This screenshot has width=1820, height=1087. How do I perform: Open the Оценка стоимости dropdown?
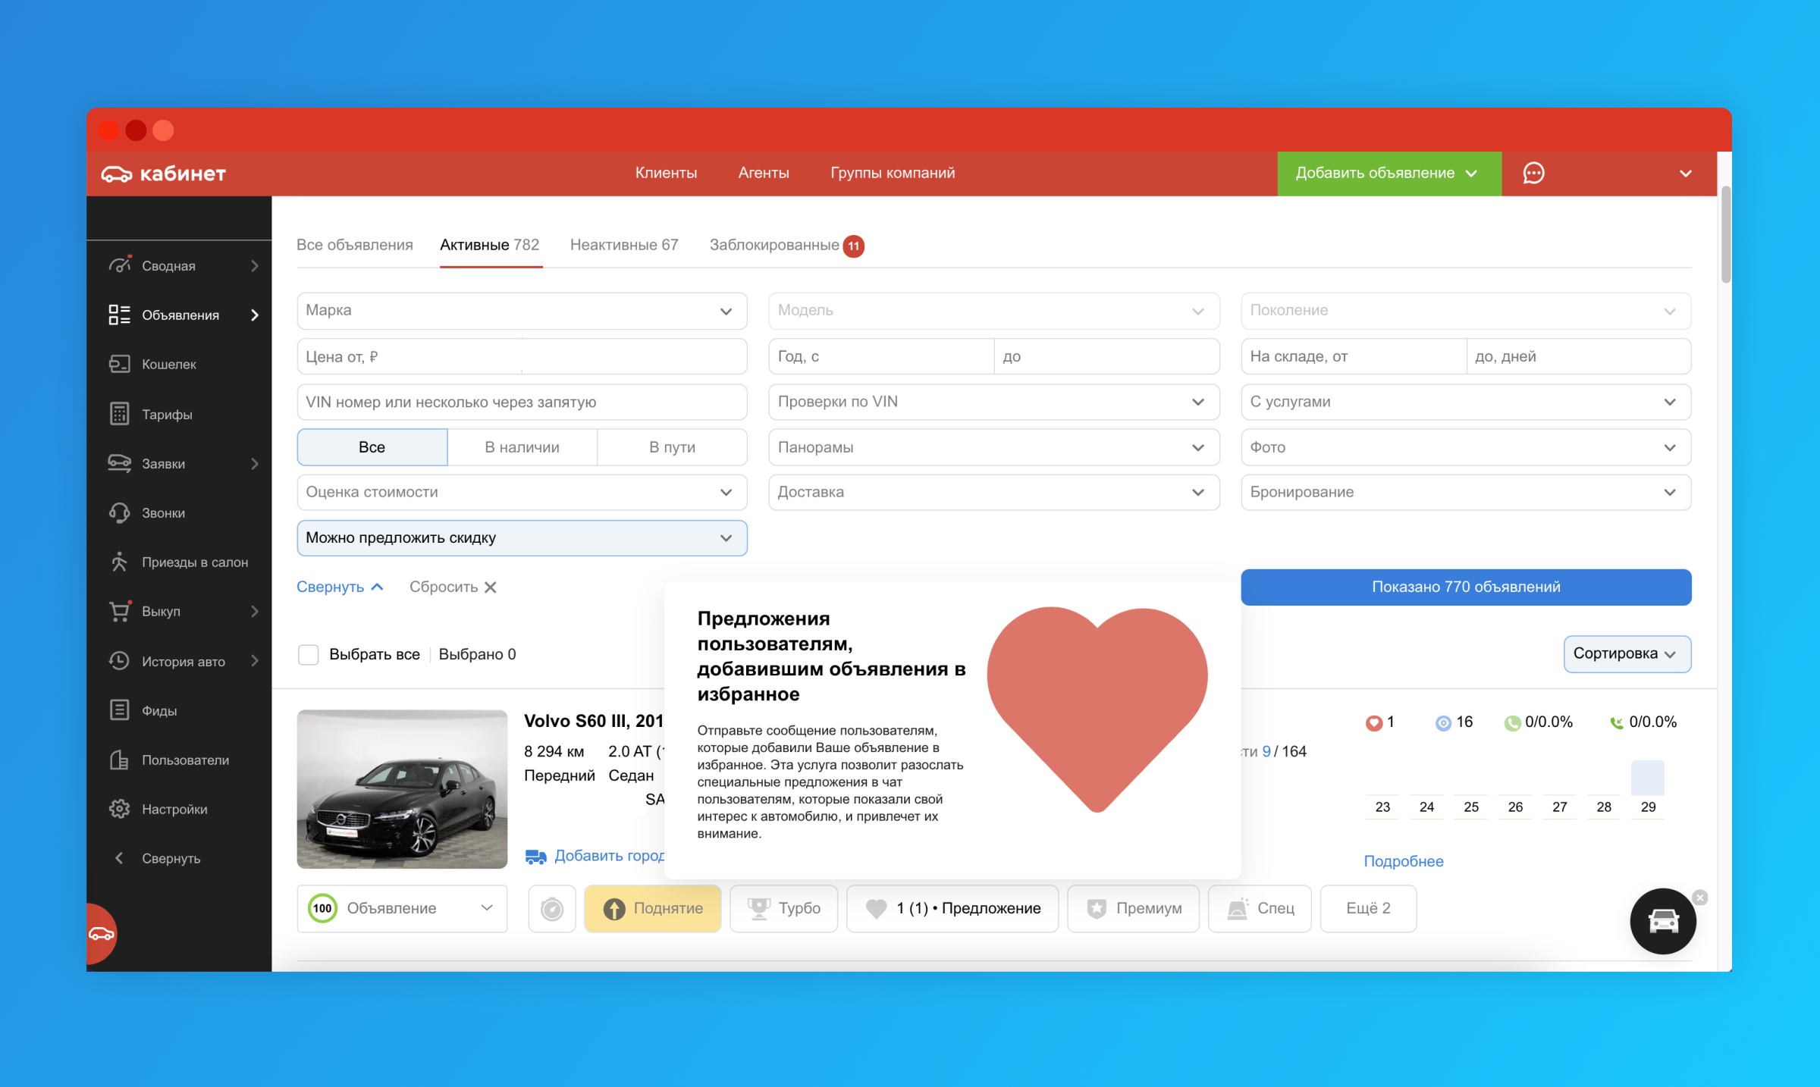(522, 492)
